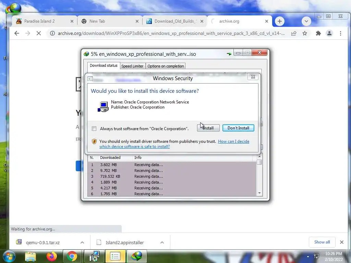Image resolution: width=351 pixels, height=263 pixels.
Task: Click green arrow icon in IDM title bar
Action: point(229,54)
